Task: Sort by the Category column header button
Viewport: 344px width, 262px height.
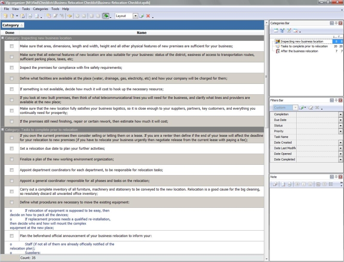Action: (13, 25)
